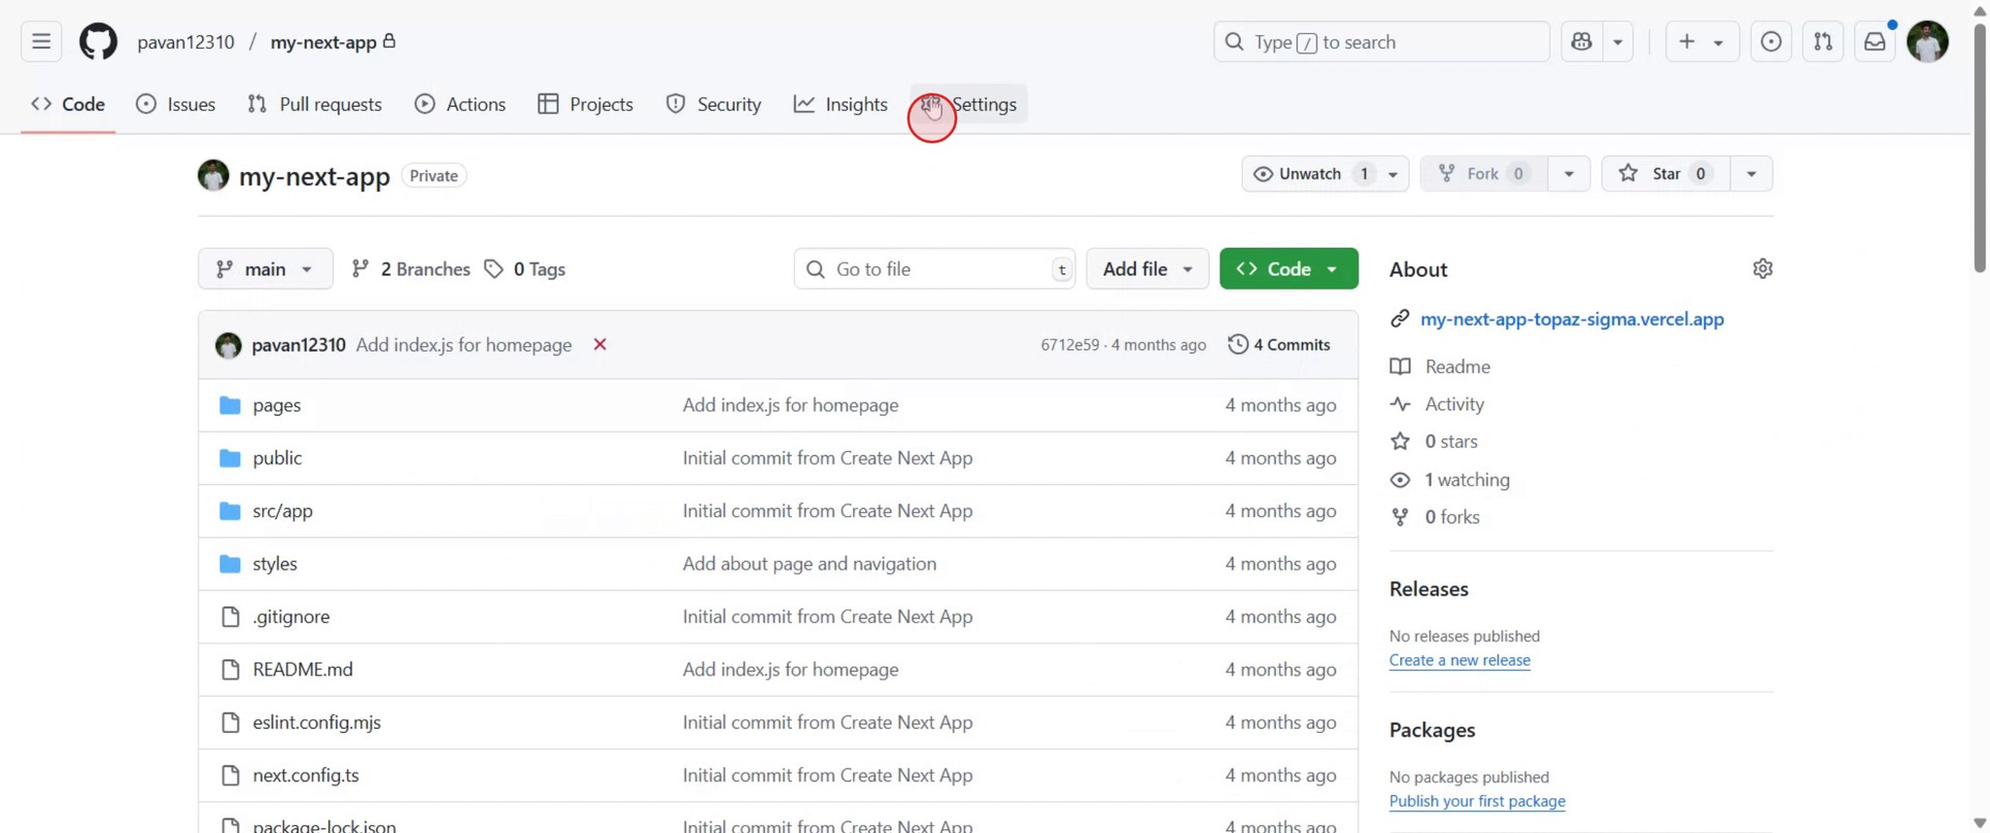
Task: Star the my-next-app repository
Action: pos(1664,174)
